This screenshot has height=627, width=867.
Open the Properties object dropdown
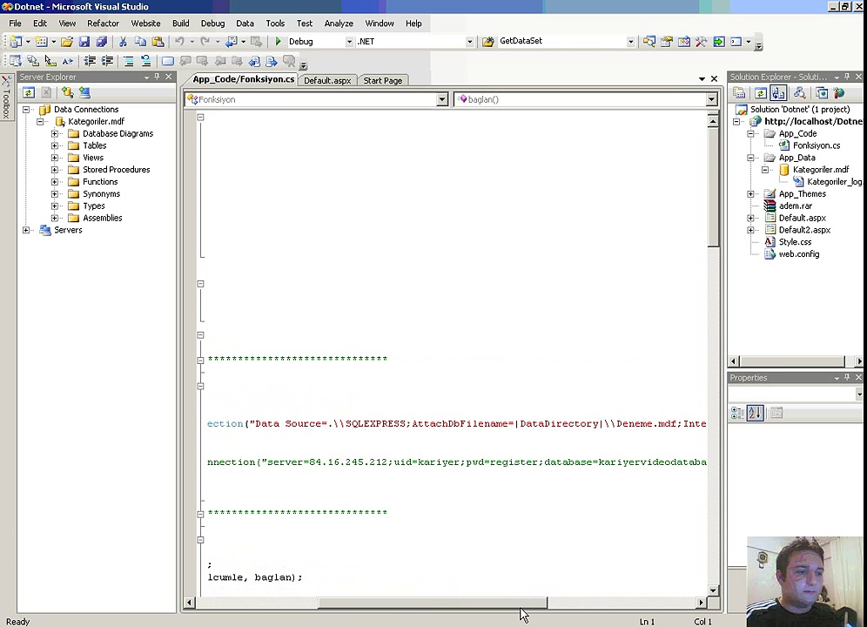point(858,394)
